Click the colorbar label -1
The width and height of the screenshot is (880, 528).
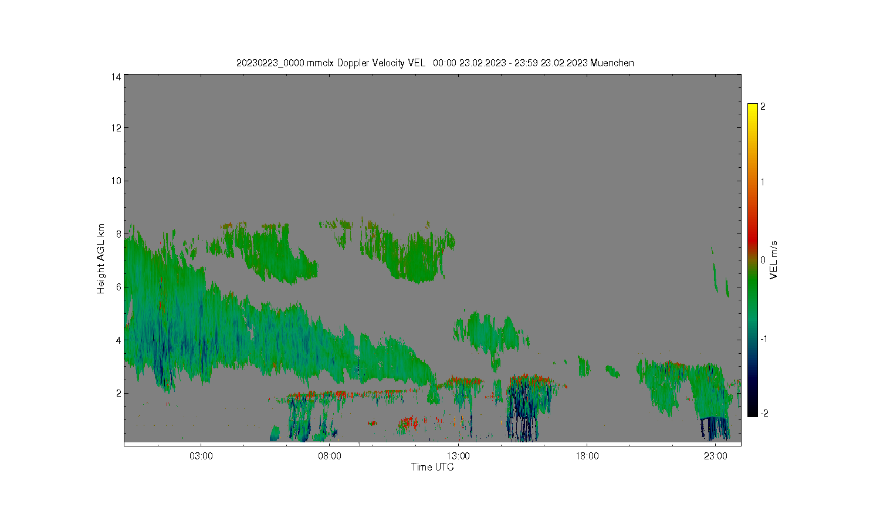point(763,339)
